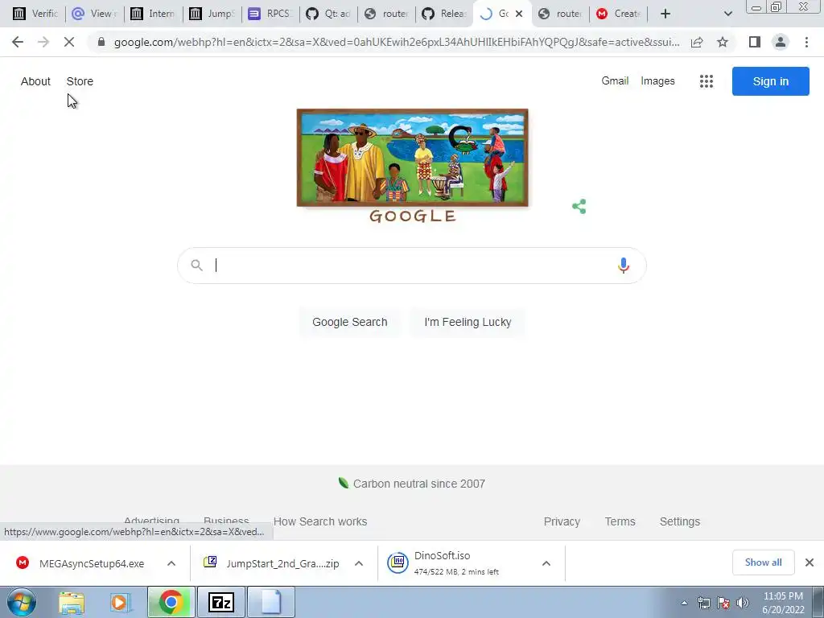Screen dimensions: 824x618
Task: Focus the Google search input field
Action: (x=412, y=266)
